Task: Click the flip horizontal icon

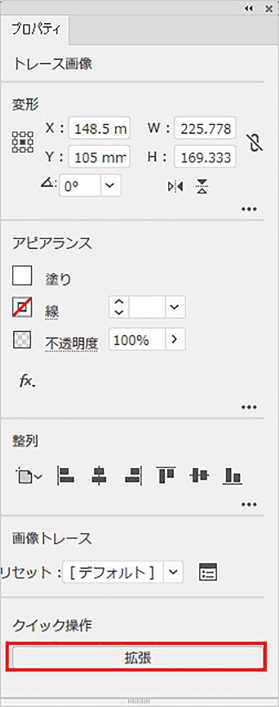Action: pos(175,187)
